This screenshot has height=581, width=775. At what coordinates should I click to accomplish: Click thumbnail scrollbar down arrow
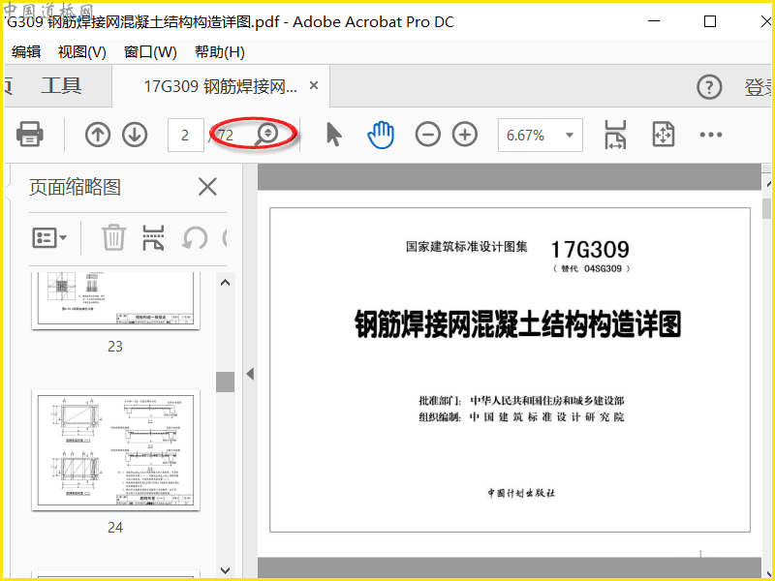click(x=226, y=570)
